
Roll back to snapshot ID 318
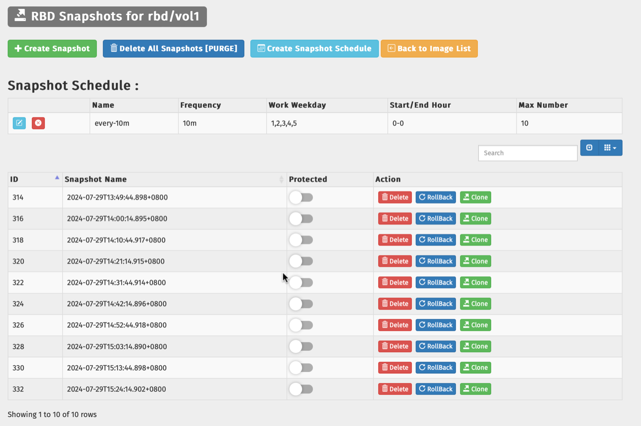(x=436, y=240)
